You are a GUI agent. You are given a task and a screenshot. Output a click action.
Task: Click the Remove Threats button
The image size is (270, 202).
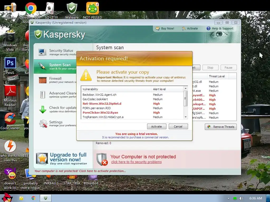221,127
